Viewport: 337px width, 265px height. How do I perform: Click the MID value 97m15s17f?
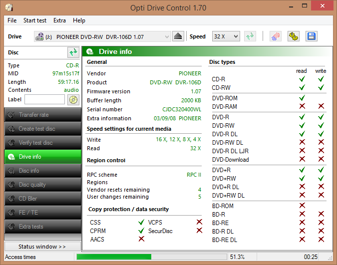click(66, 73)
